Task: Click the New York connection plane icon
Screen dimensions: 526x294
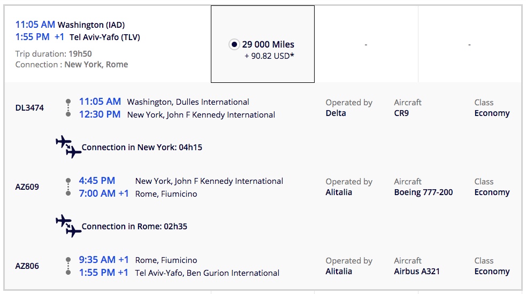Action: (68, 147)
